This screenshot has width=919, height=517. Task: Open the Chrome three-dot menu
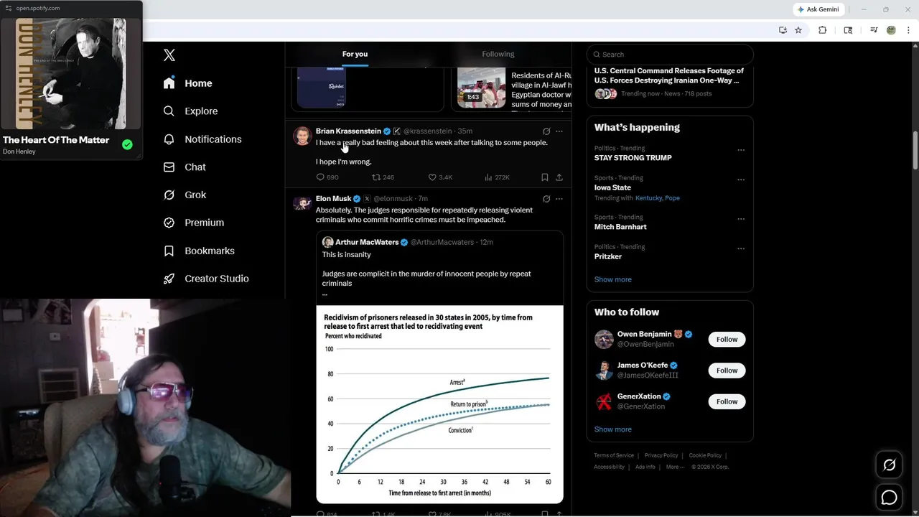click(x=908, y=30)
